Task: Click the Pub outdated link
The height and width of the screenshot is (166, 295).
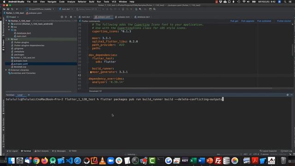Action: coord(264,21)
